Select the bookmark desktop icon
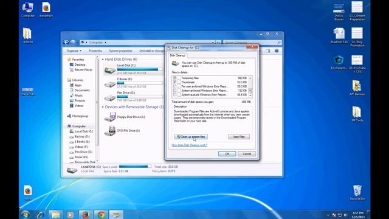389x219 pixels. [x=46, y=10]
